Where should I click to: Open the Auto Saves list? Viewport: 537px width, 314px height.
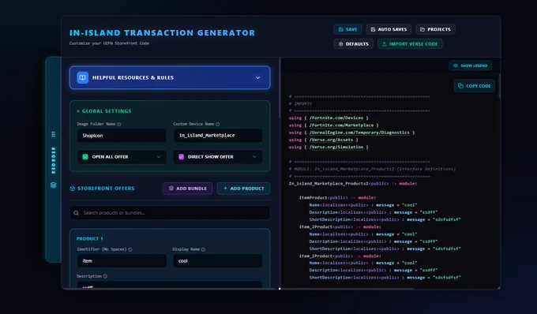pos(389,29)
